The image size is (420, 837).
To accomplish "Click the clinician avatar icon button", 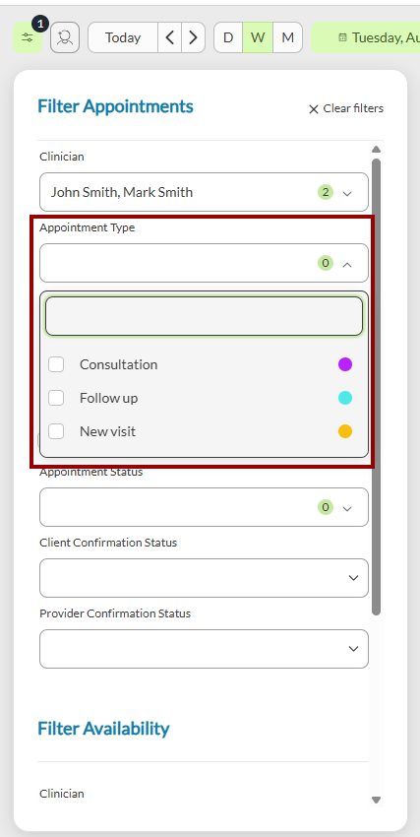I will click(x=65, y=37).
